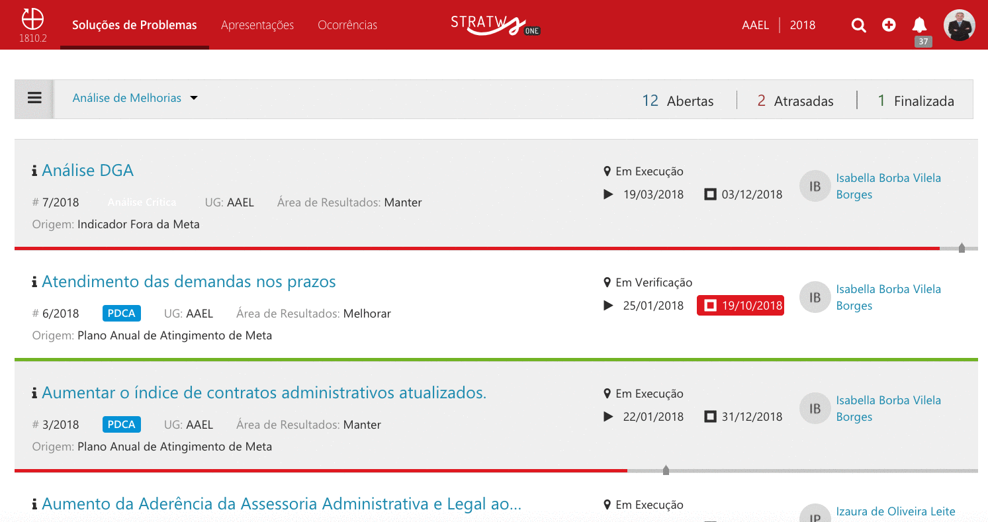
Task: Filter by 1 Finalizada
Action: point(916,101)
